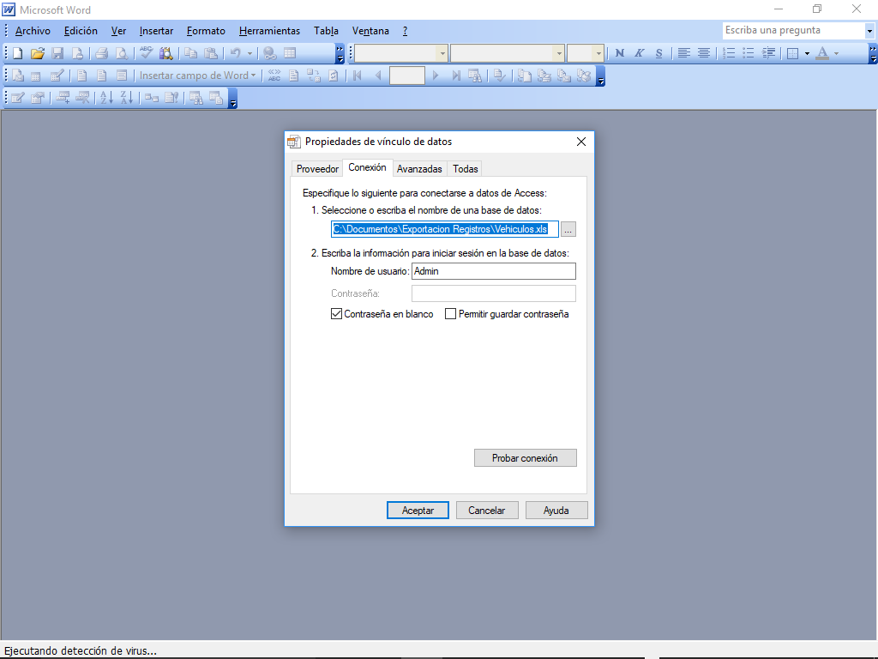Click the Ayuda button
The image size is (878, 659).
coord(556,511)
